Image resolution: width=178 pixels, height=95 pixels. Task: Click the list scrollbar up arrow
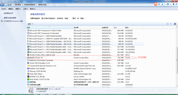(177, 27)
